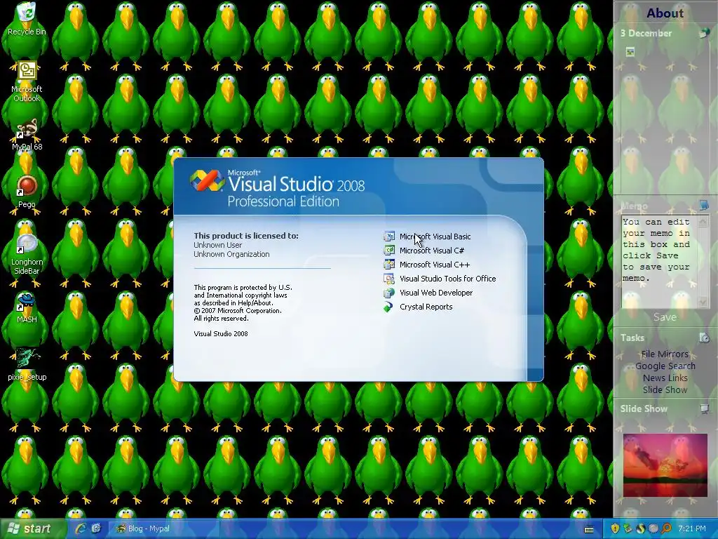The width and height of the screenshot is (718, 539).
Task: Click the Unknown User license text
Action: tap(218, 245)
